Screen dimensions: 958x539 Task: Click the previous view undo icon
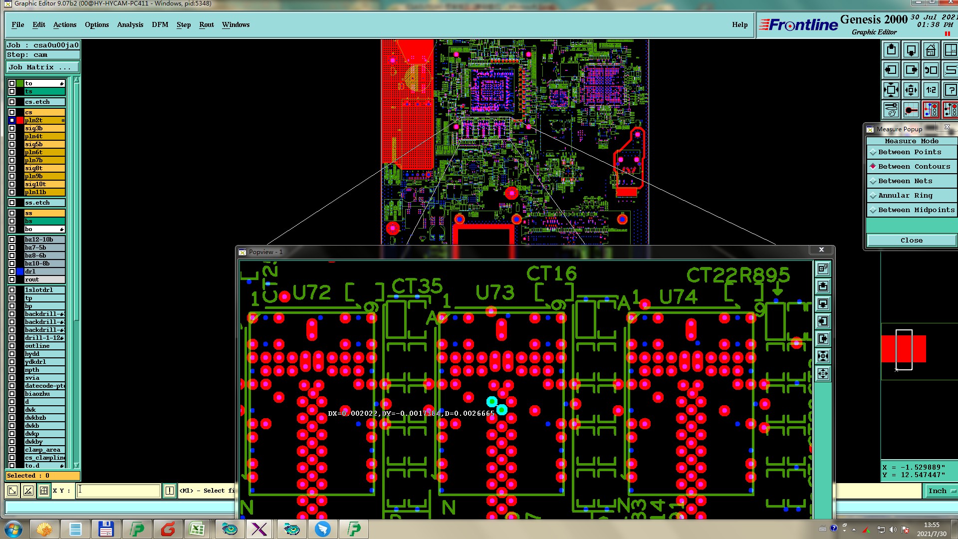point(931,70)
